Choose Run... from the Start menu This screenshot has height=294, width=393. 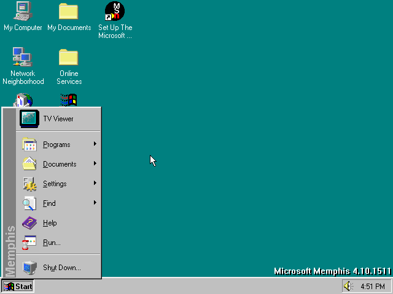[x=58, y=243]
